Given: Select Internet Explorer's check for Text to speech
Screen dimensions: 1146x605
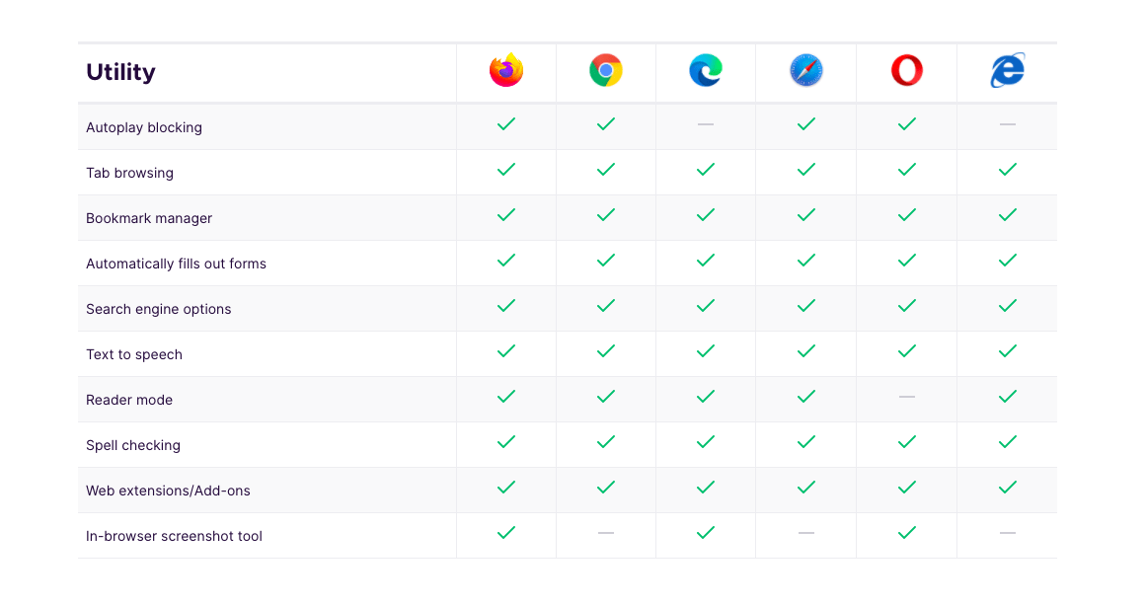Looking at the screenshot, I should point(1008,351).
